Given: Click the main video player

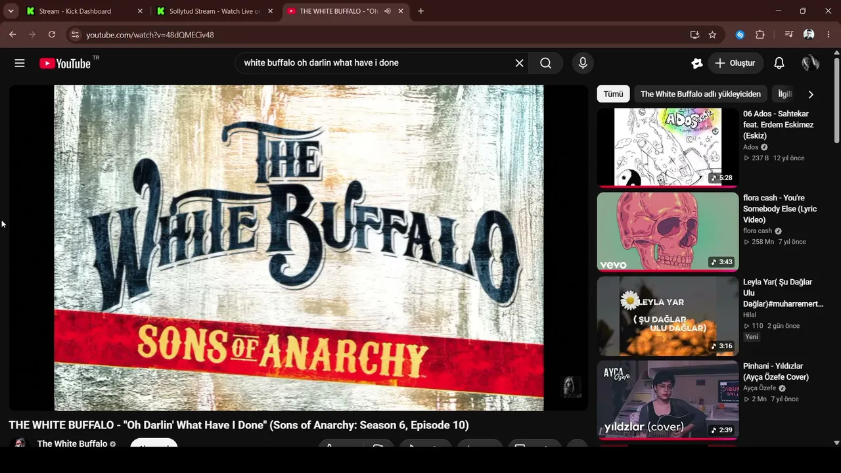Looking at the screenshot, I should tap(298, 248).
